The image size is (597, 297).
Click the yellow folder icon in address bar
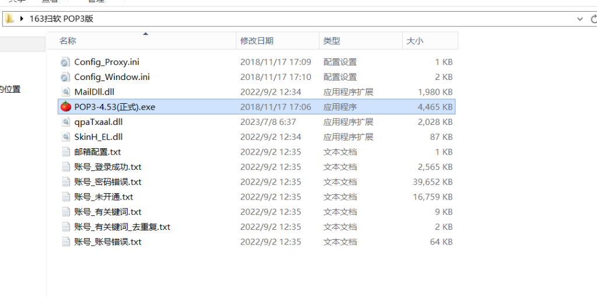9,19
